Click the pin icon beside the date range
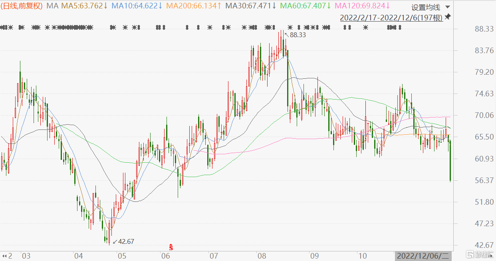The height and width of the screenshot is (261, 496). 448,17
